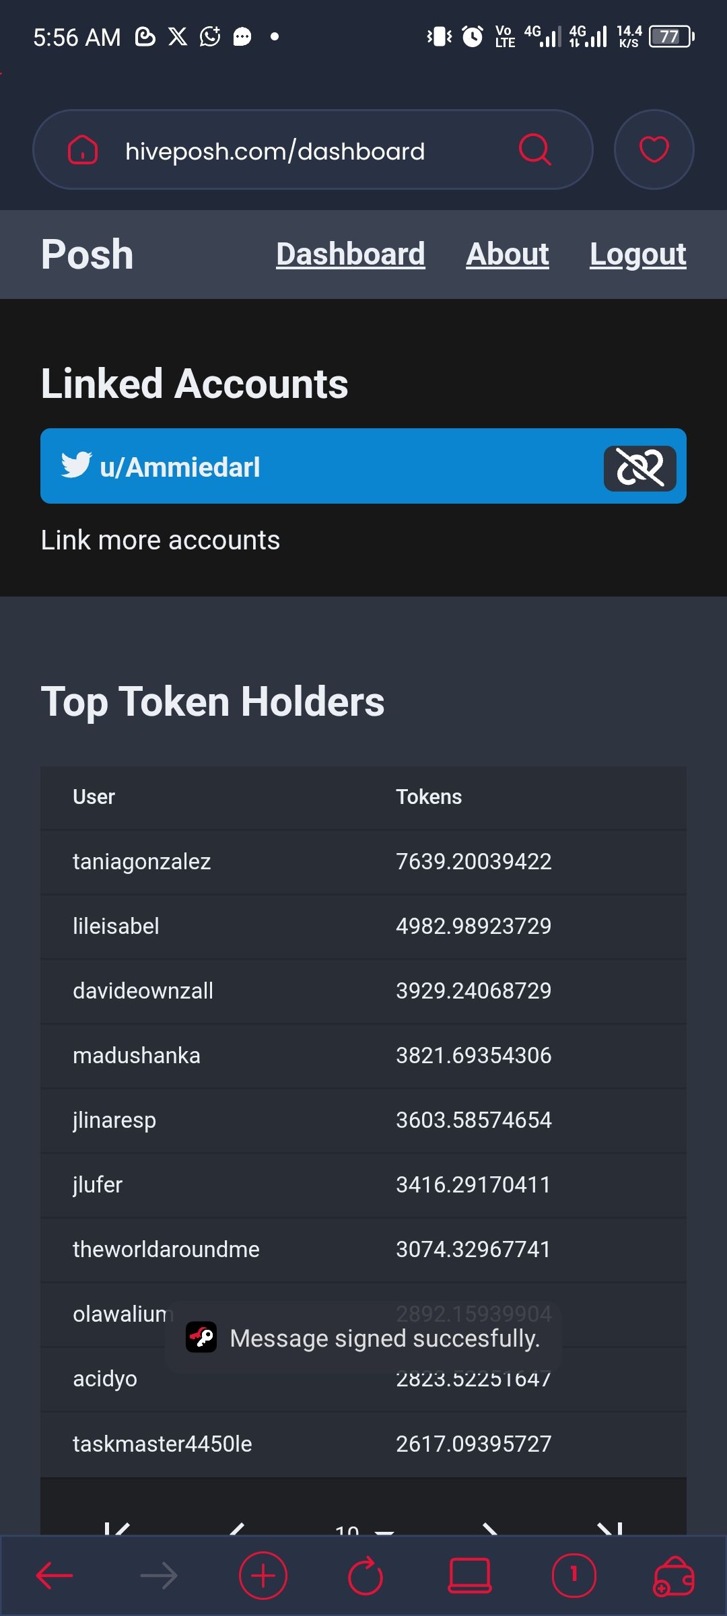
Task: Click the Posh site logo
Action: [88, 255]
